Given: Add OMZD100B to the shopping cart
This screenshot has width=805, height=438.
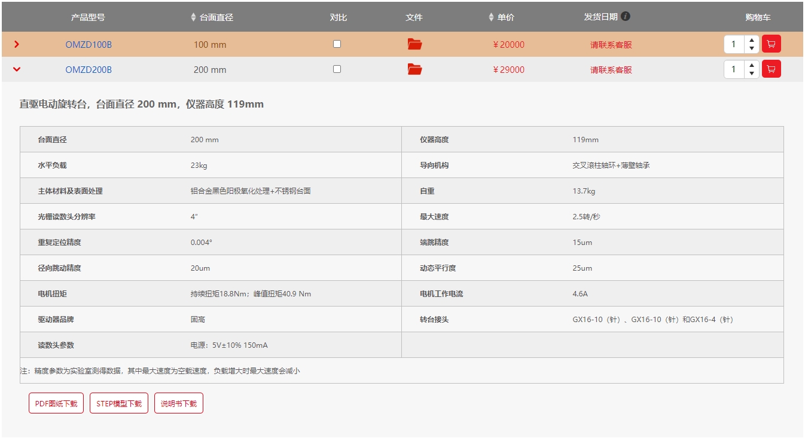Looking at the screenshot, I should 771,44.
